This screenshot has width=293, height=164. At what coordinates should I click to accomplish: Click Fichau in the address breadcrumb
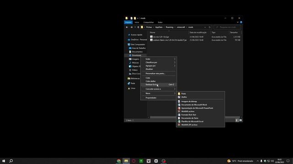pos(149,27)
